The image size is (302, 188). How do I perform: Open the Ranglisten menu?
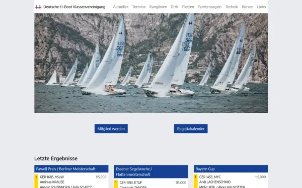click(158, 7)
